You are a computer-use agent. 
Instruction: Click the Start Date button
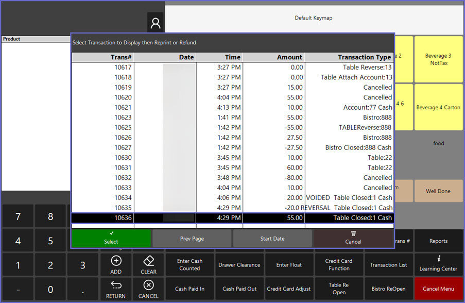click(x=272, y=239)
